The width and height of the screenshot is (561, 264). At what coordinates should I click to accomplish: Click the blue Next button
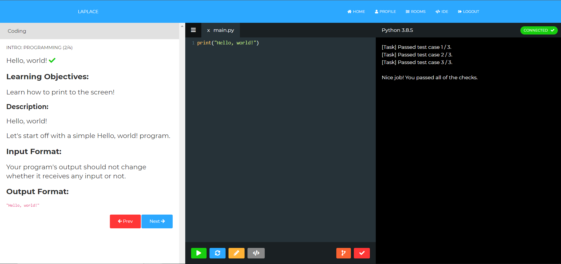157,221
